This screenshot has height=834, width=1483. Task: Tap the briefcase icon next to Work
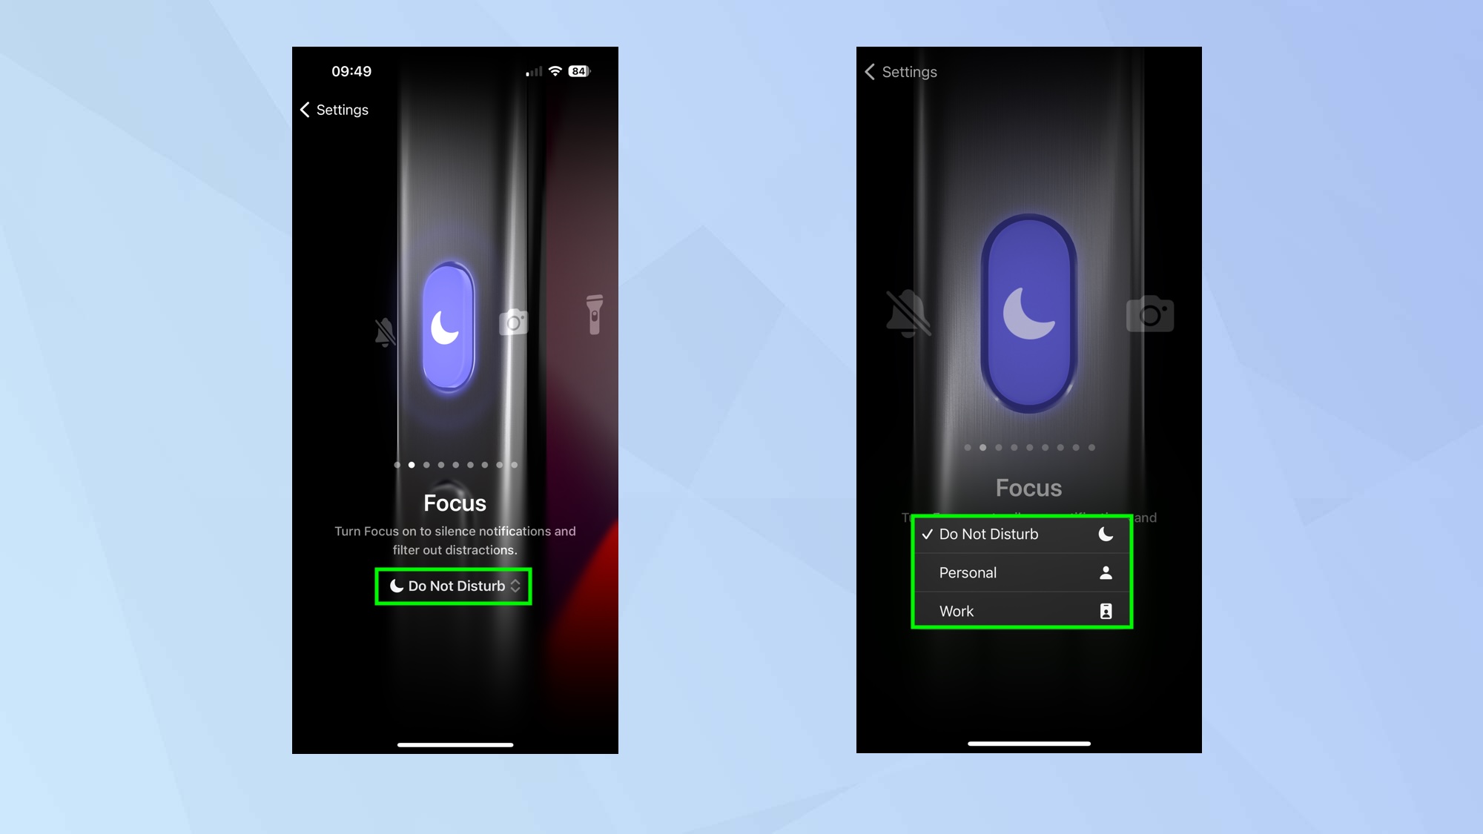tap(1105, 611)
